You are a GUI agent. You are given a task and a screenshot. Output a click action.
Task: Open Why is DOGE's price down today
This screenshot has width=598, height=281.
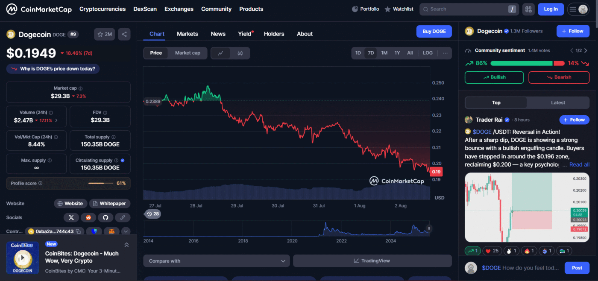pyautogui.click(x=53, y=69)
